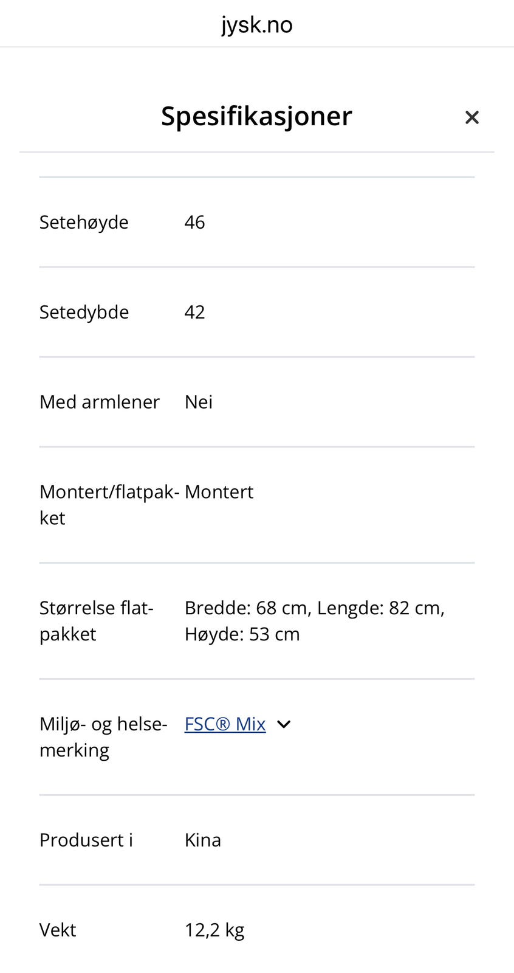Screen dimensions: 514x973
Task: Tap the jysk.no address bar
Action: (257, 24)
